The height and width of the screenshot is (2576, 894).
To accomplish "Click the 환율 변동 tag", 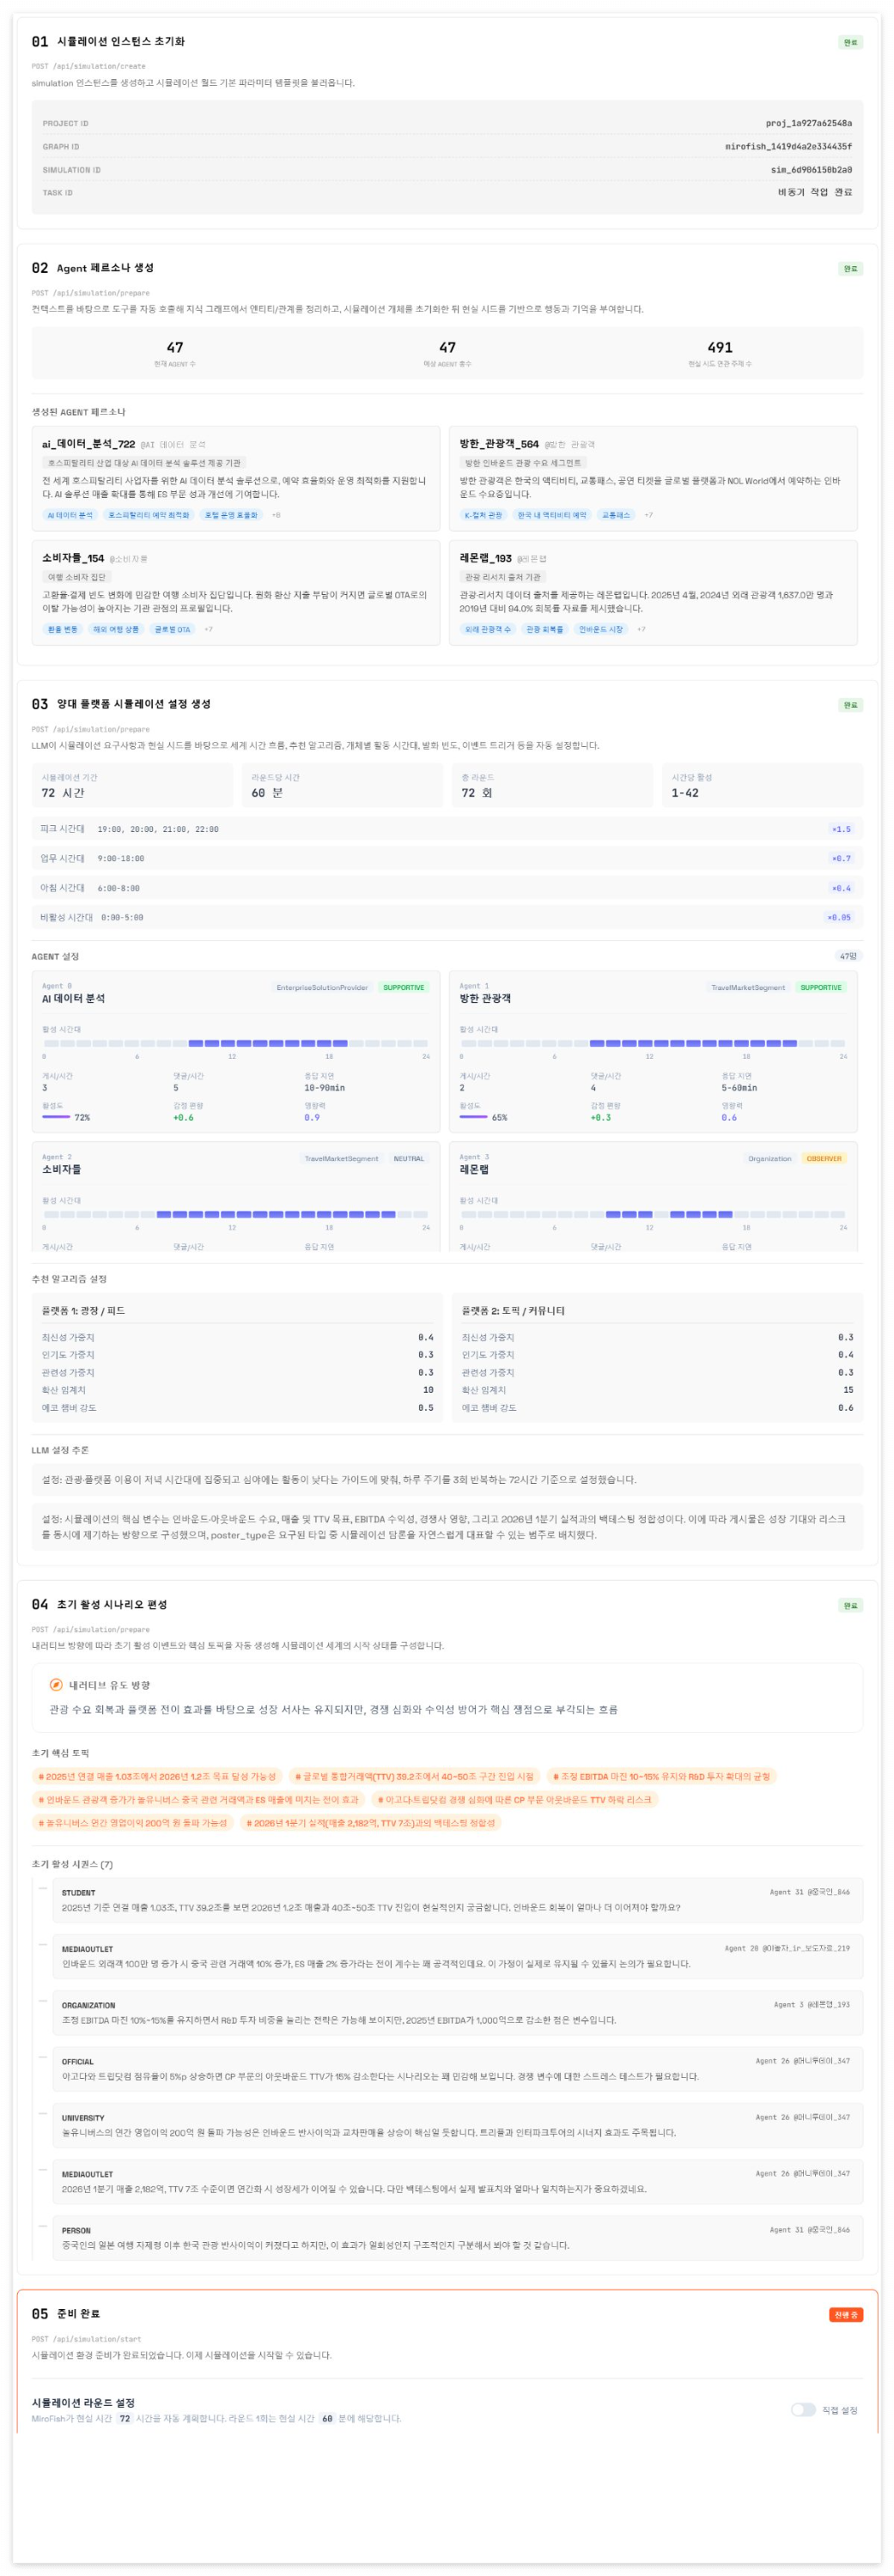I will tap(62, 629).
